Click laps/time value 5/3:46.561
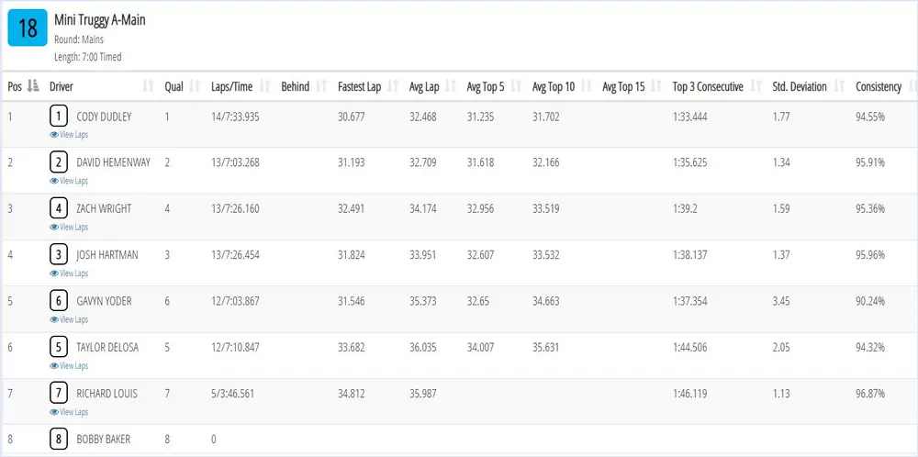The image size is (918, 457). [x=233, y=394]
